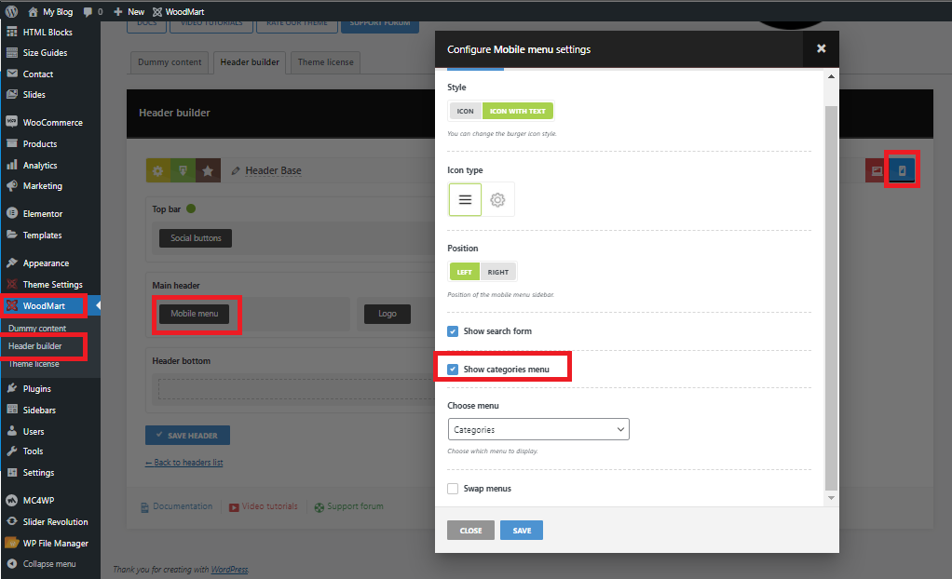Collapse the admin sidebar menu
The height and width of the screenshot is (579, 952).
42,564
